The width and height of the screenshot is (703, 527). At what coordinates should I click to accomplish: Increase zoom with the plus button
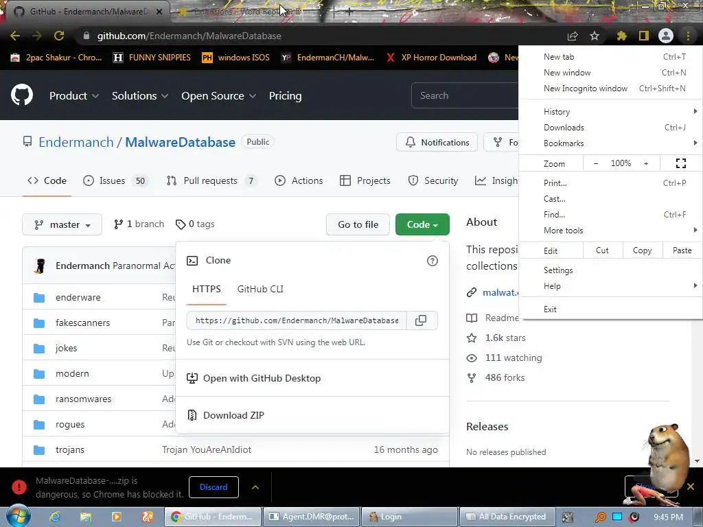pos(646,163)
